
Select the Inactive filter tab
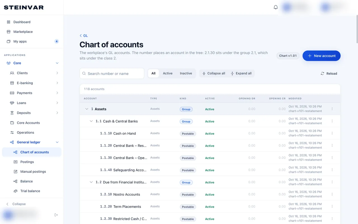point(186,73)
